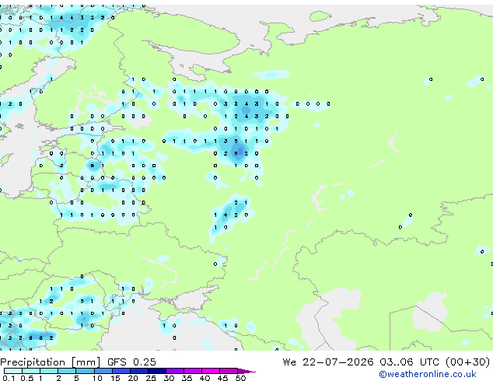Select the 10–15 mm legend color swatch

click(103, 371)
